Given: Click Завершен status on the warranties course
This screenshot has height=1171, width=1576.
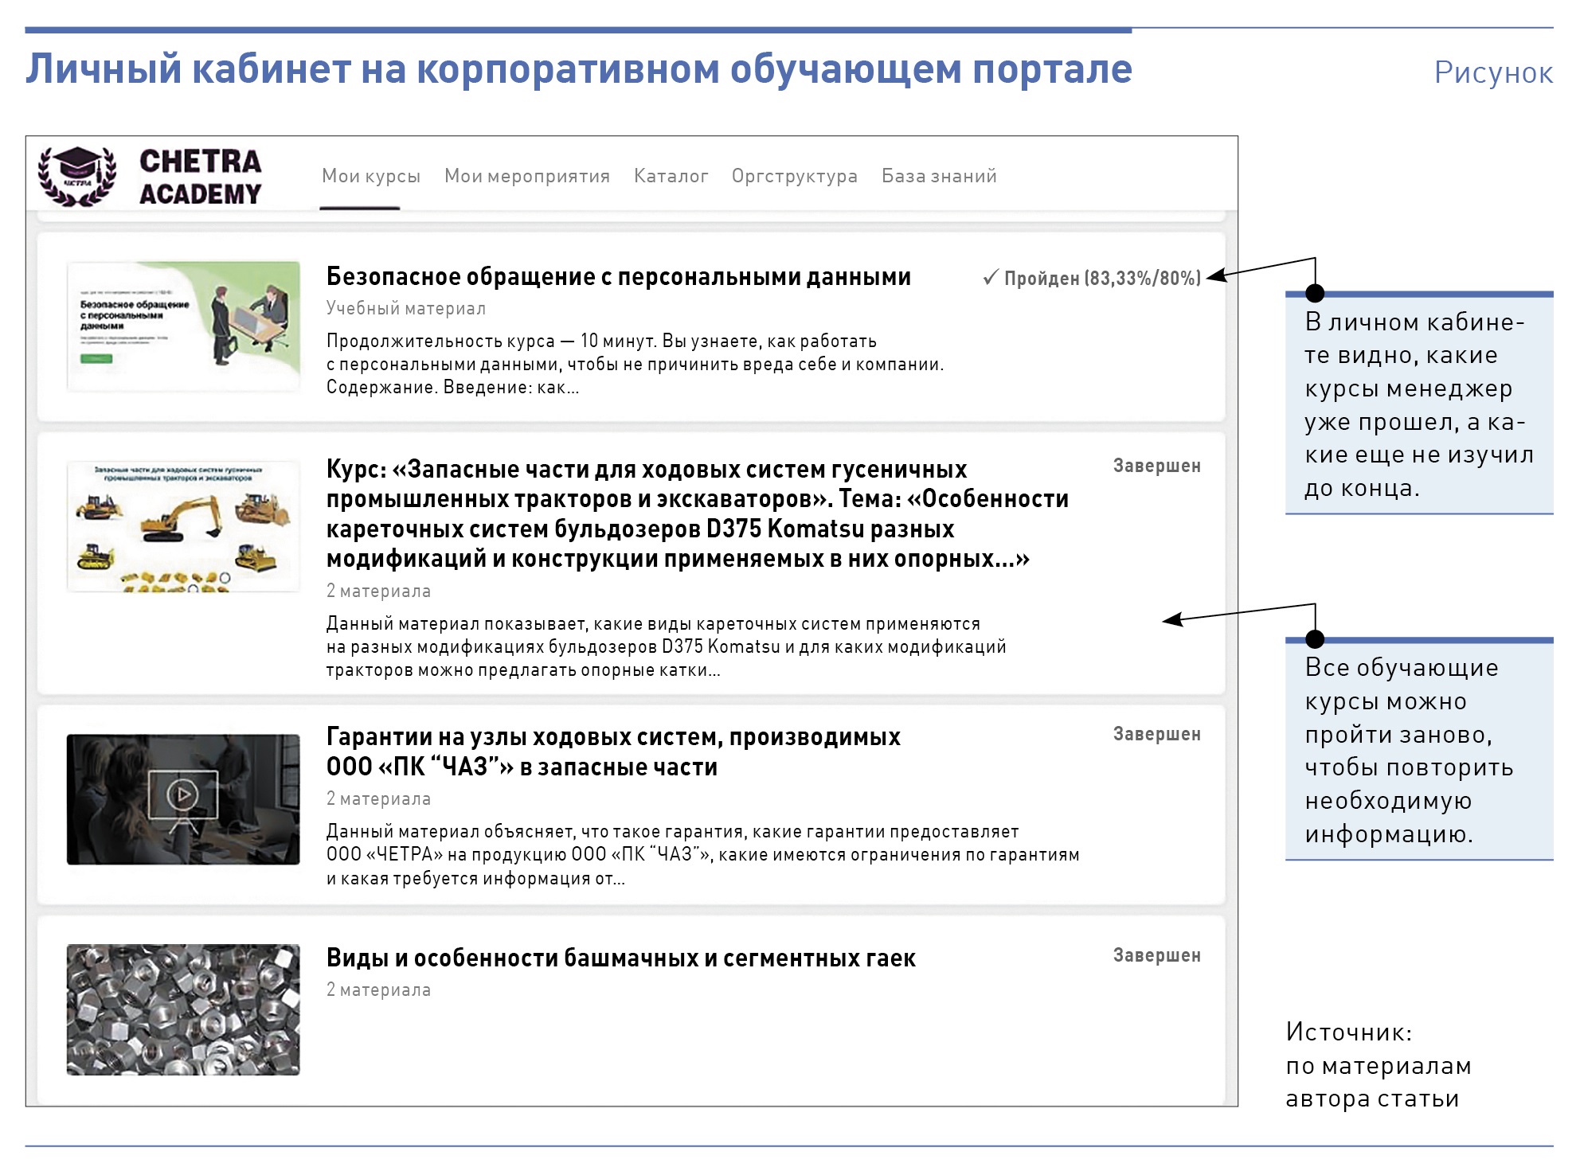Looking at the screenshot, I should [1156, 734].
